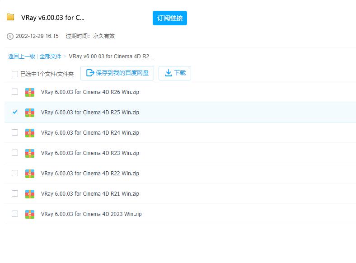The width and height of the screenshot is (356, 263).
Task: Click the 下载 download button
Action: point(175,73)
